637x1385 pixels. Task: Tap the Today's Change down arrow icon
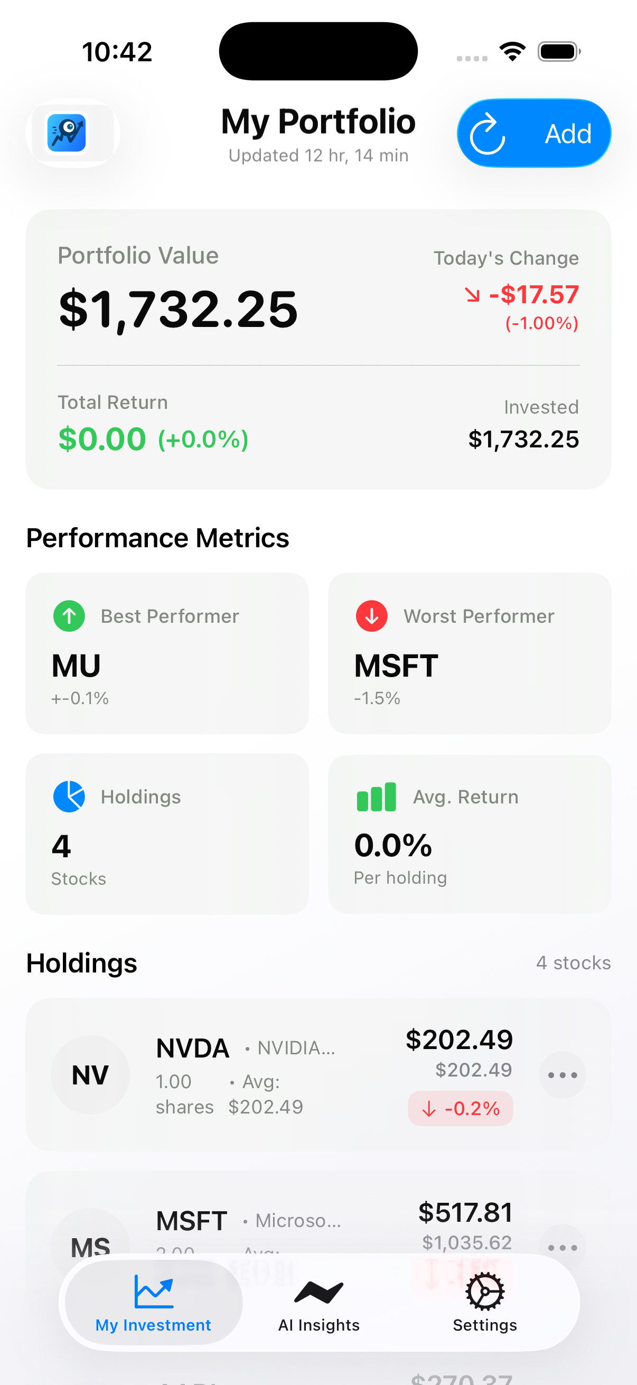coord(473,295)
